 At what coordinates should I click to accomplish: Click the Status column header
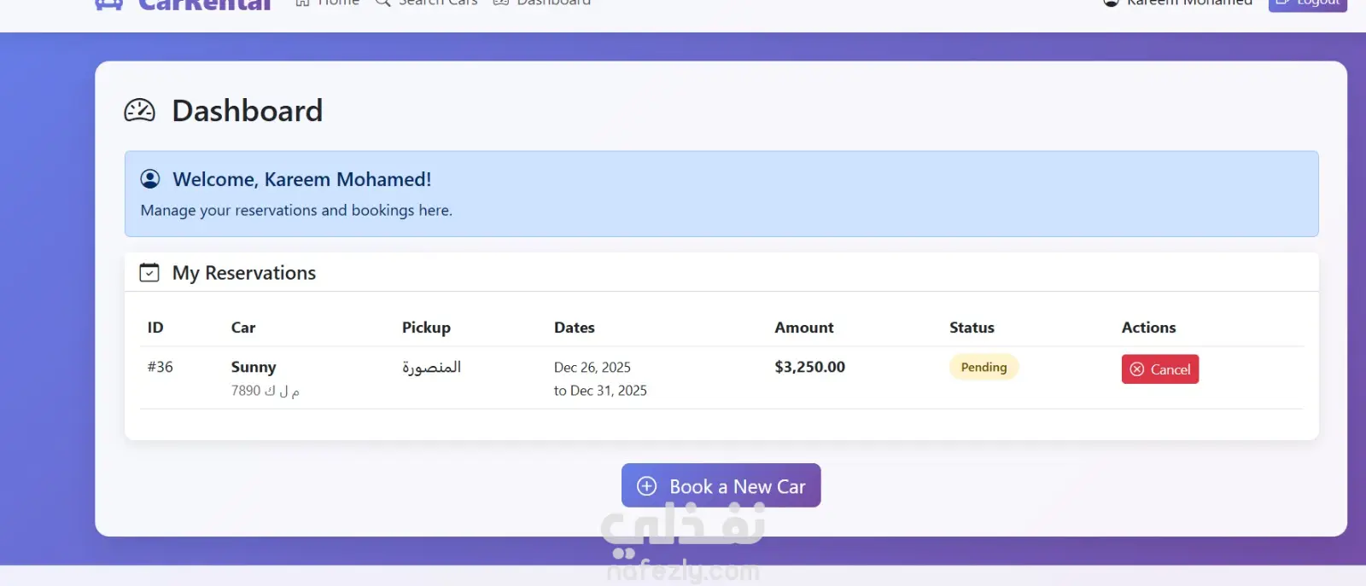point(972,328)
